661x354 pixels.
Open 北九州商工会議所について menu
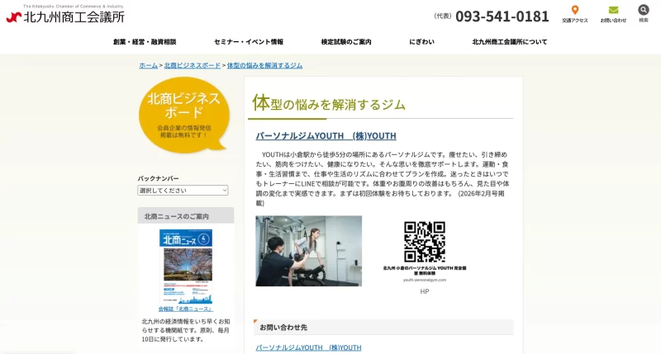tap(510, 42)
